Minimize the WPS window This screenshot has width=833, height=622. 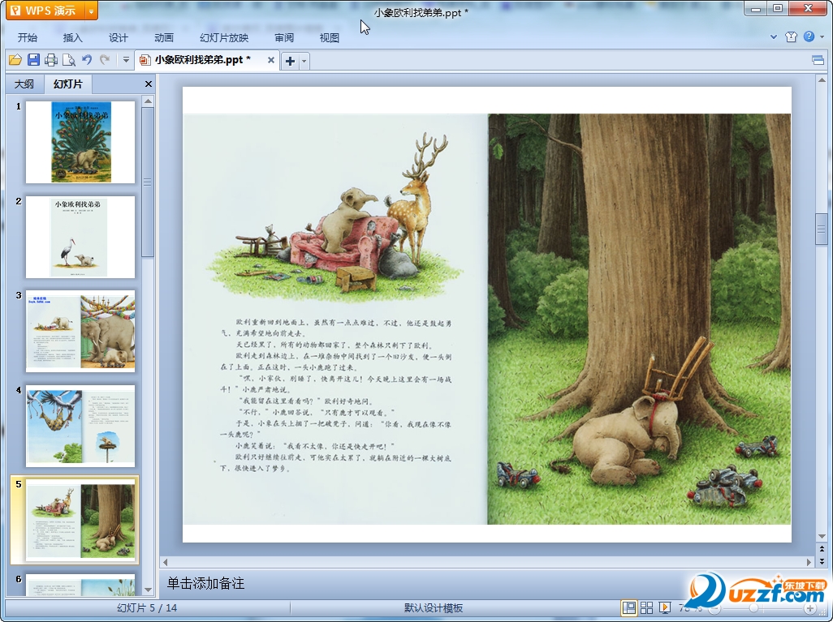point(756,8)
